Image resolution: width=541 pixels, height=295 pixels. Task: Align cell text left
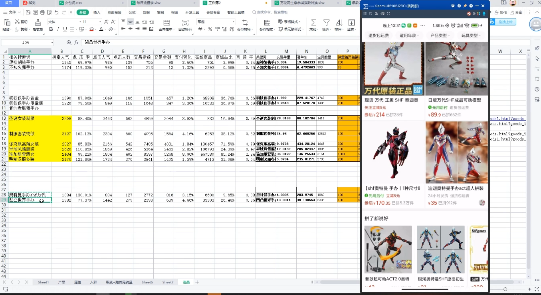(x=123, y=29)
